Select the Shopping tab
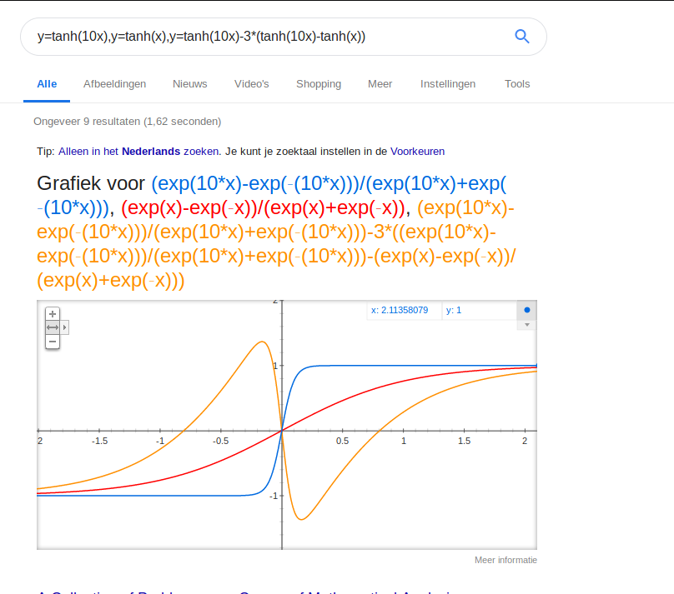Viewport: 674px width, 594px height. [x=319, y=84]
